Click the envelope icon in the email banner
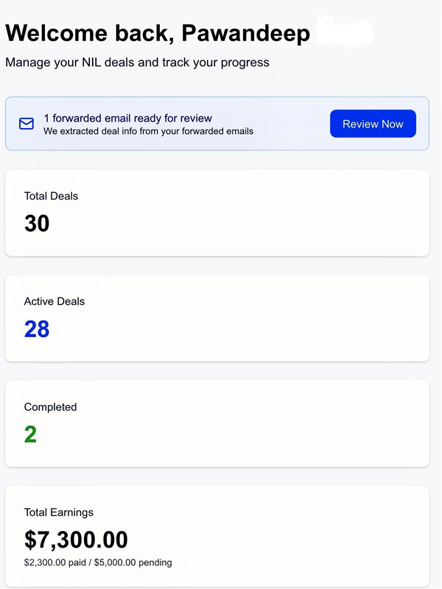 click(27, 124)
